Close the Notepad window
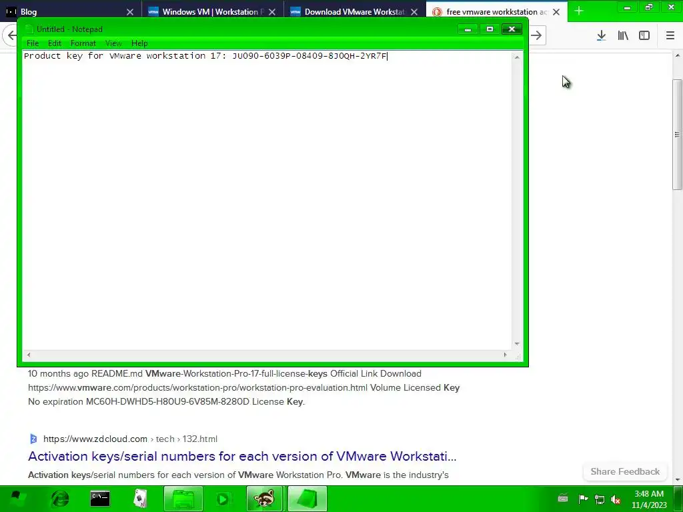This screenshot has width=683, height=512. (x=512, y=29)
